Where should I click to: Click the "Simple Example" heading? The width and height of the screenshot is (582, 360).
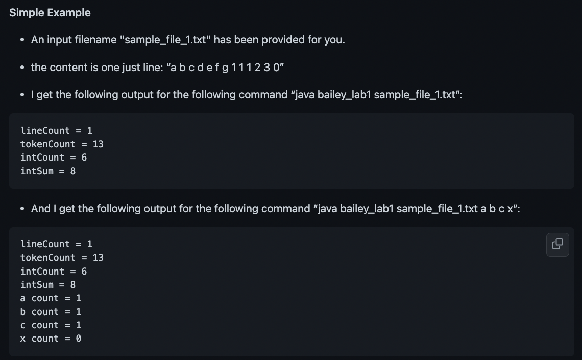50,13
